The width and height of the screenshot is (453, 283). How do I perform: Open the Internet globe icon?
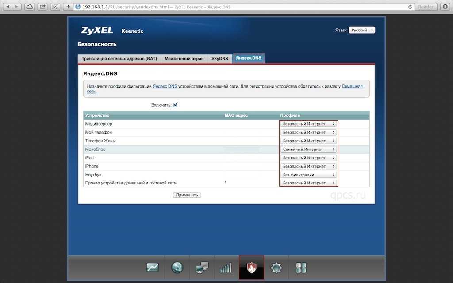coord(177,268)
